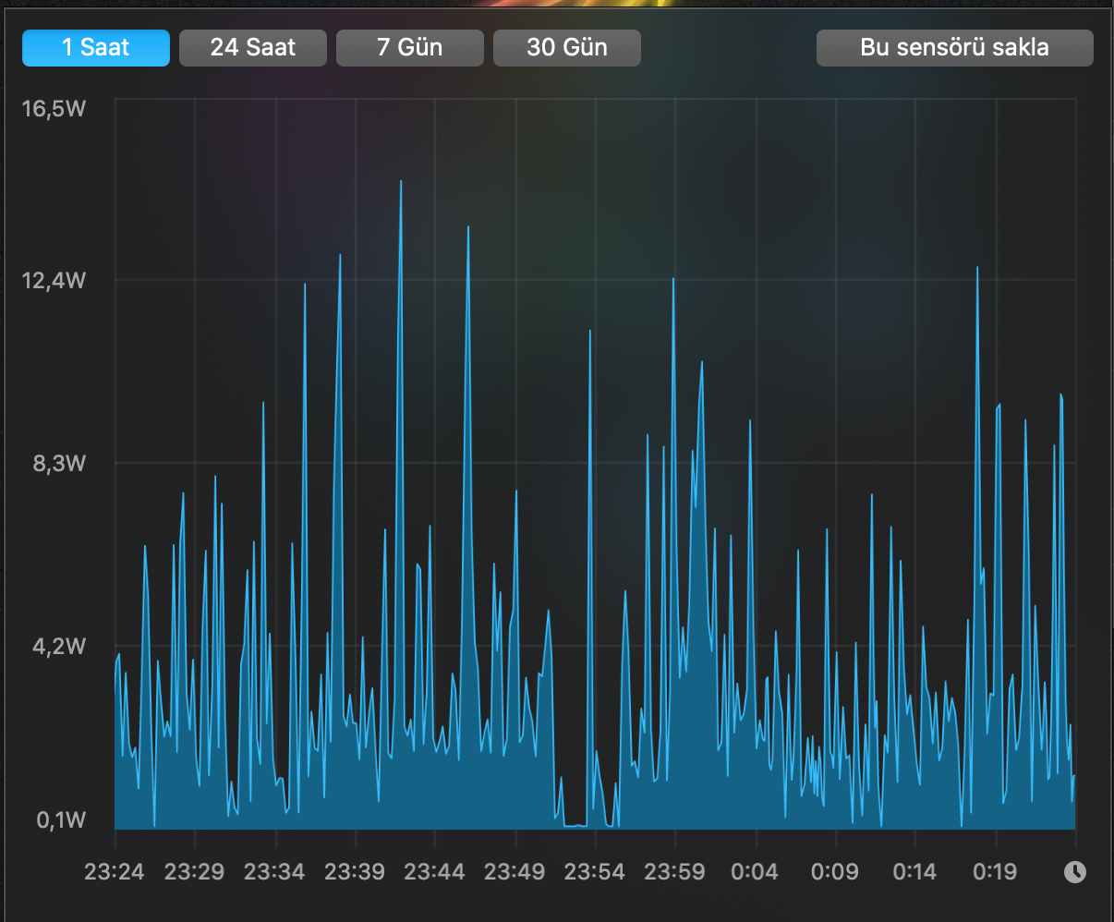Screen dimensions: 1114x922
Task: Click the 12,4W peak near 23:59
Action: 674,279
